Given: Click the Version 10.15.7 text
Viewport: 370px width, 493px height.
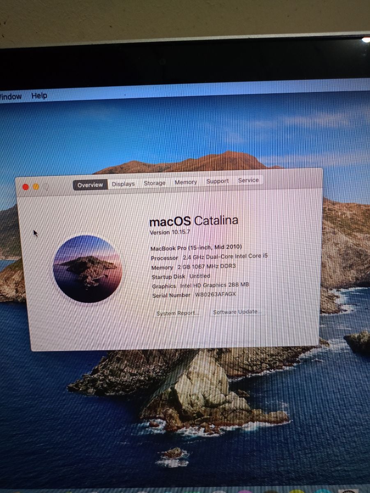Looking at the screenshot, I should coord(170,232).
